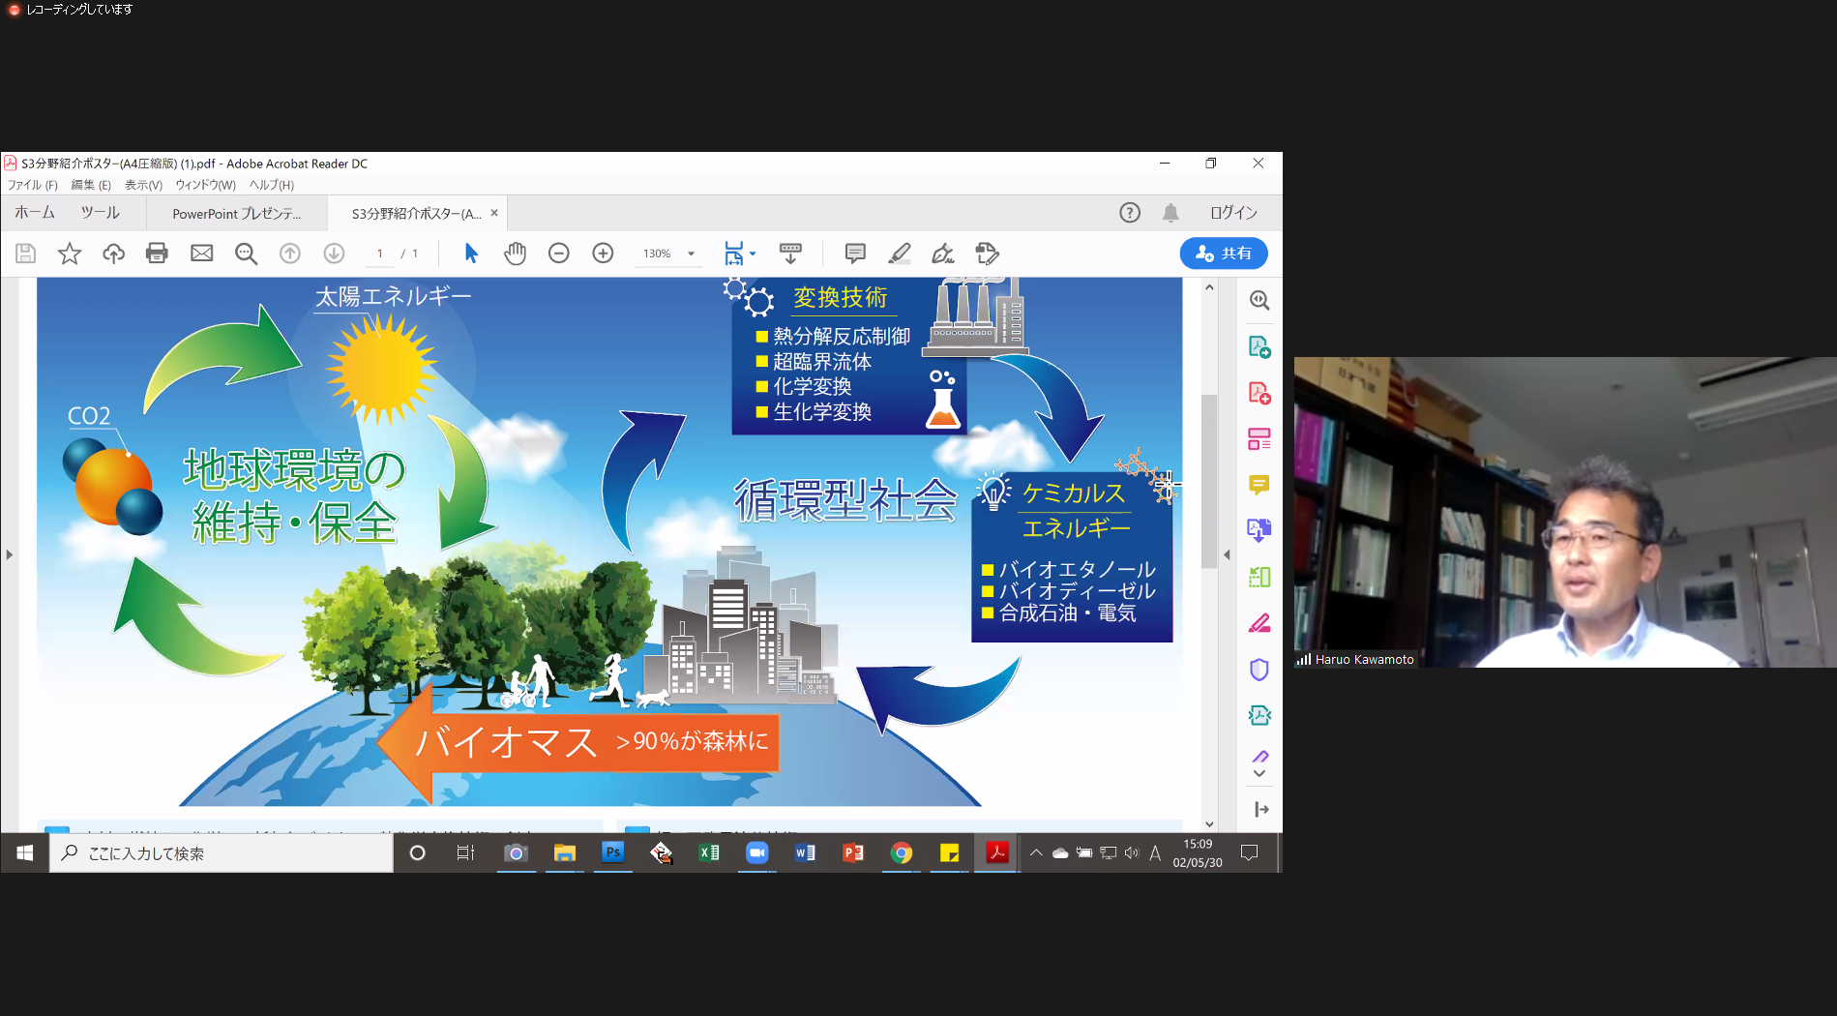Expand the zoom level dropdown
Image resolution: width=1837 pixels, height=1016 pixels.
691,254
